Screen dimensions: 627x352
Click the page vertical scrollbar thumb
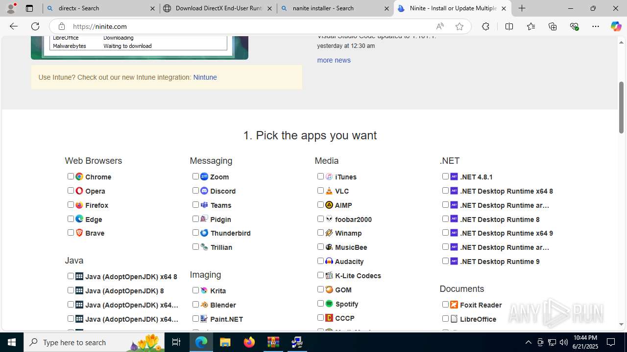click(621, 108)
